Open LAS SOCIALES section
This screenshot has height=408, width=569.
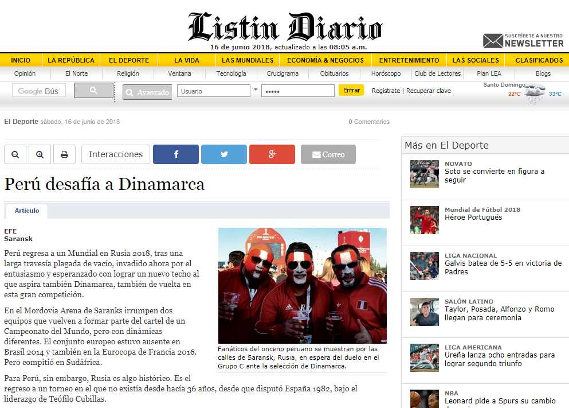point(476,60)
